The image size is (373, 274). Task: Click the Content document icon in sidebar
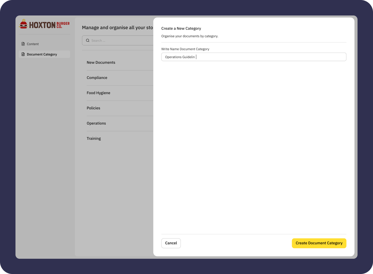pos(23,44)
